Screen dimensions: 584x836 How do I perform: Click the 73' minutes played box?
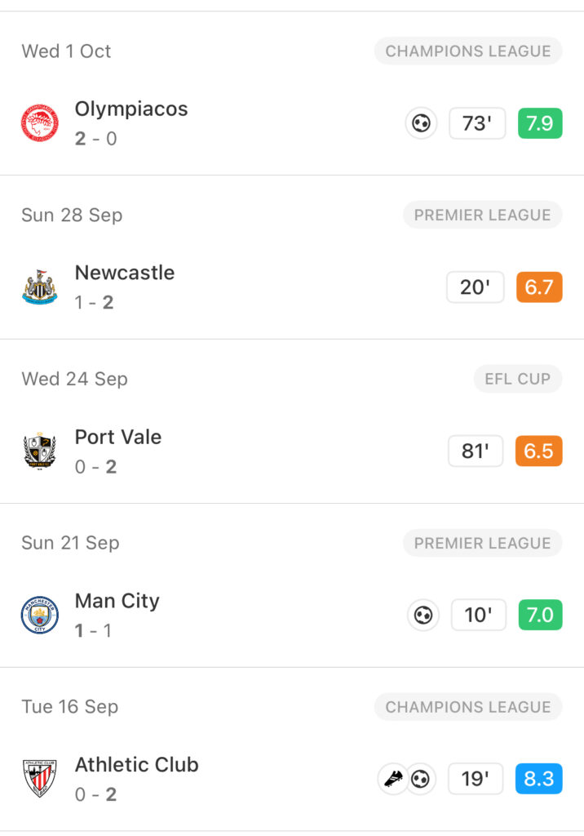click(477, 124)
